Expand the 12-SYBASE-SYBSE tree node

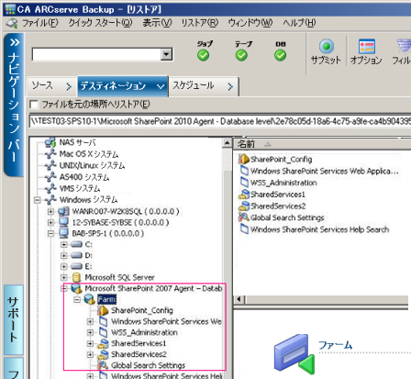[50, 222]
